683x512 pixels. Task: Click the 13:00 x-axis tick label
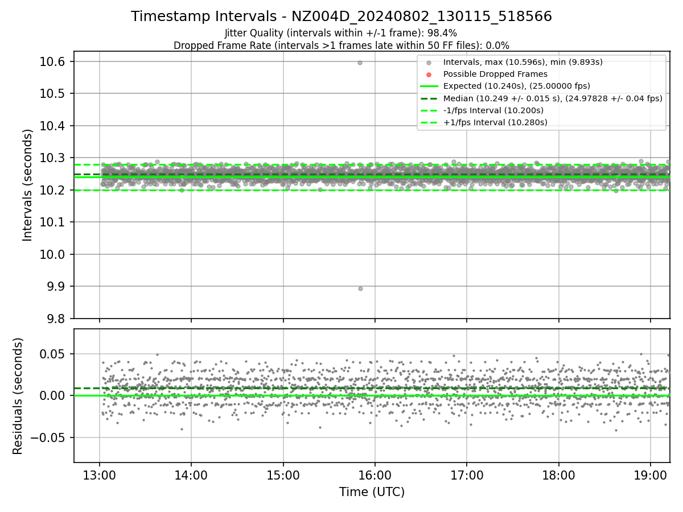[100, 474]
